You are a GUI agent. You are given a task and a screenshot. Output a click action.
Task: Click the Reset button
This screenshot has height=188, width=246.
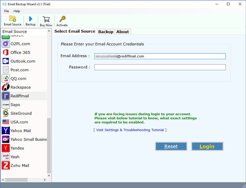point(171,146)
